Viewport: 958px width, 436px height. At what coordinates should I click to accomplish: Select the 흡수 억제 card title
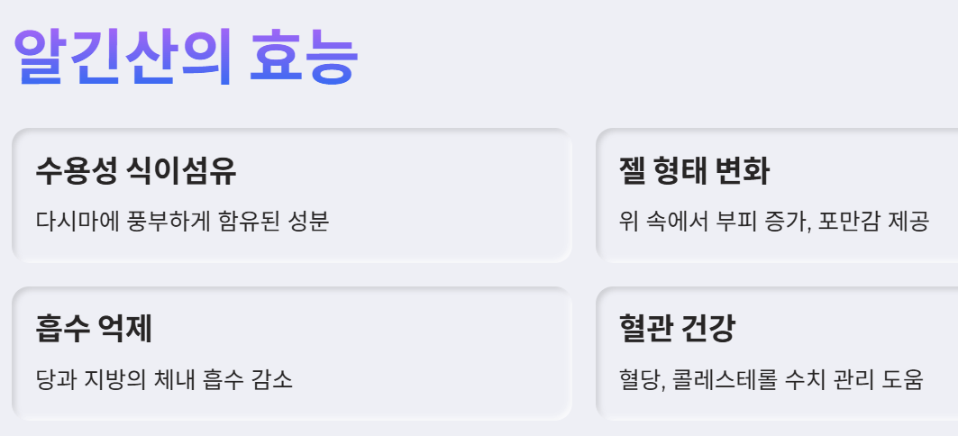(x=94, y=329)
